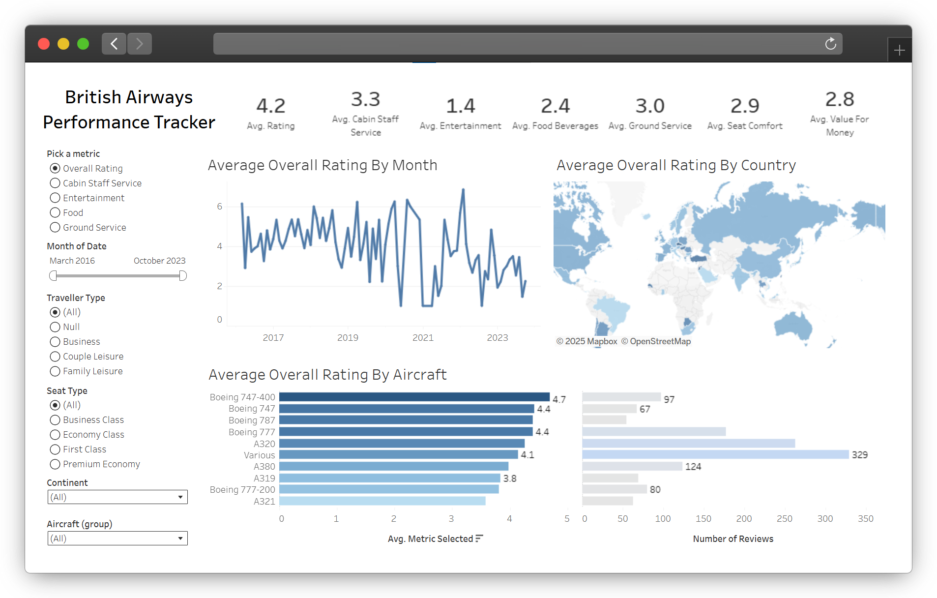Select Economy Class seat type
937x598 pixels.
tap(55, 435)
